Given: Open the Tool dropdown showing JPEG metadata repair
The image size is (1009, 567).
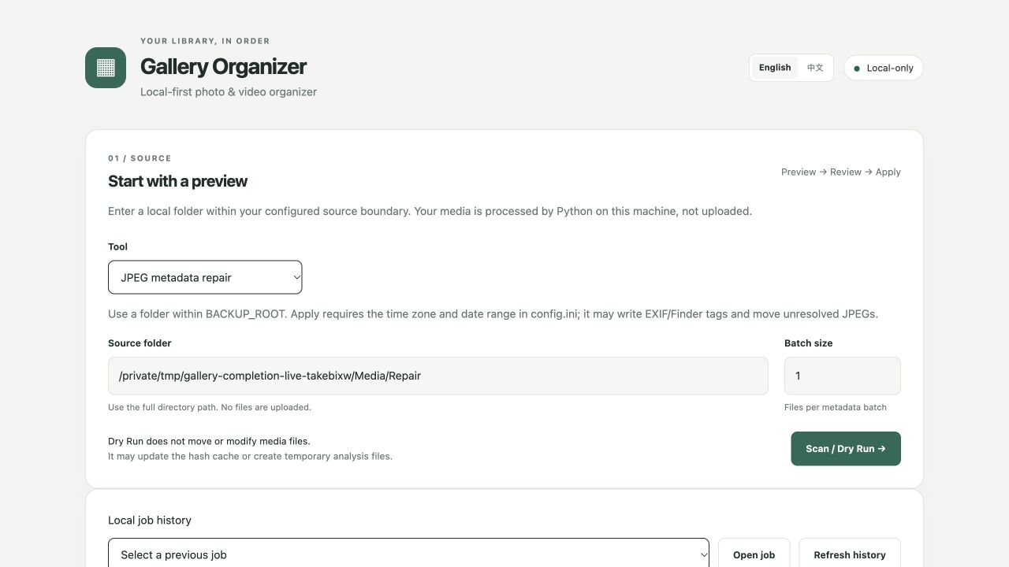Looking at the screenshot, I should [205, 277].
